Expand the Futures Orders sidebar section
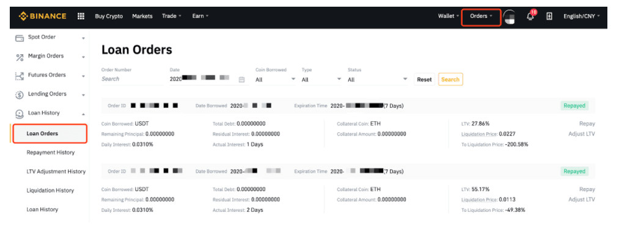Screen dimensions: 619x229 tap(83, 76)
